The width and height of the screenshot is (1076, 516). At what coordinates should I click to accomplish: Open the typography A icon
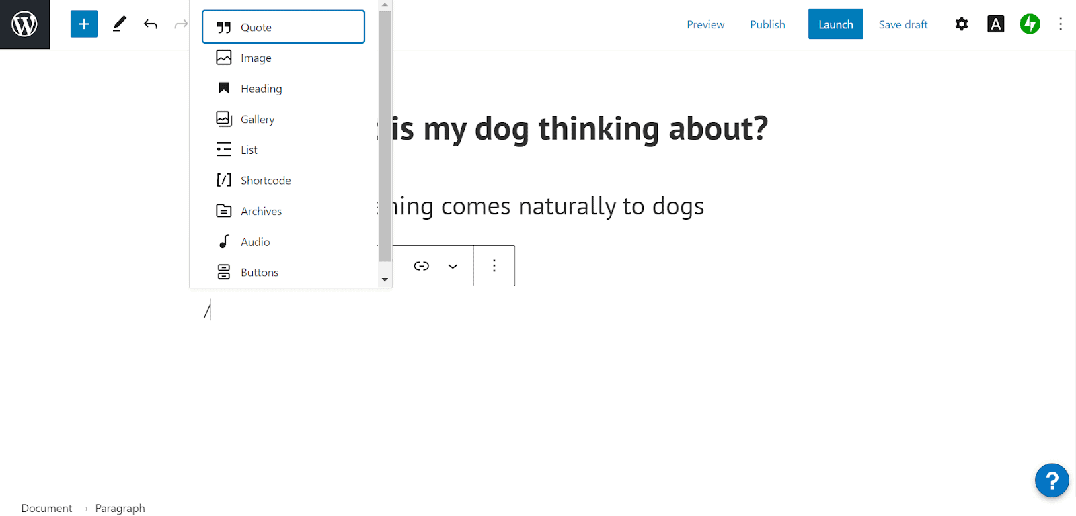tap(996, 24)
